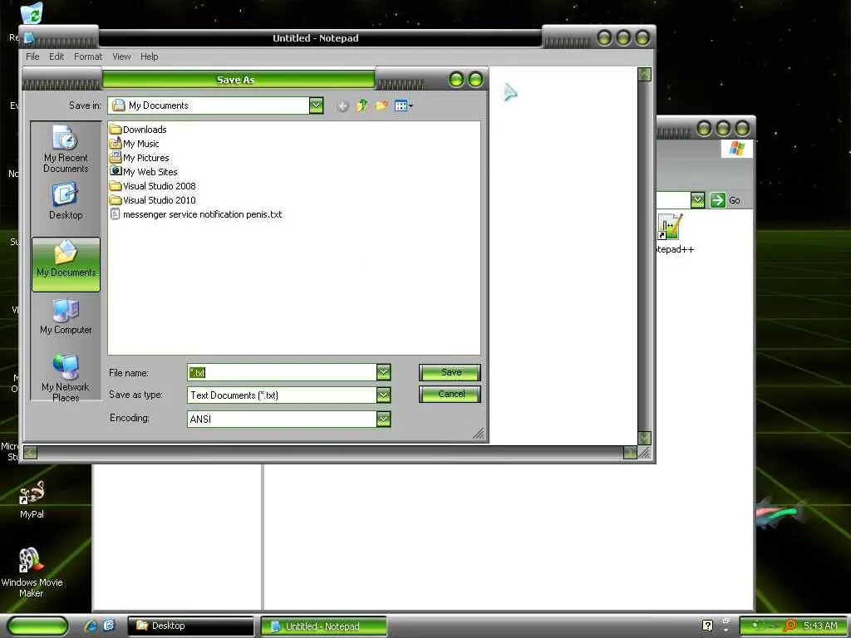Click the File name input field
Image resolution: width=851 pixels, height=638 pixels.
coord(282,372)
